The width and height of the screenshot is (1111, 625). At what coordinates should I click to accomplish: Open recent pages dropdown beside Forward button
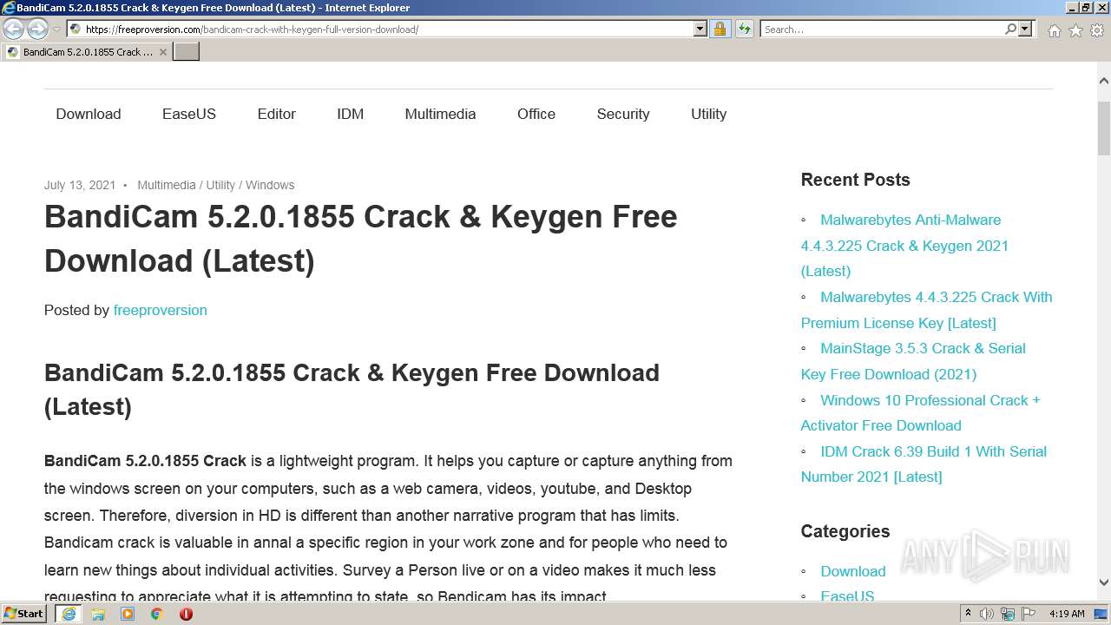(x=56, y=30)
